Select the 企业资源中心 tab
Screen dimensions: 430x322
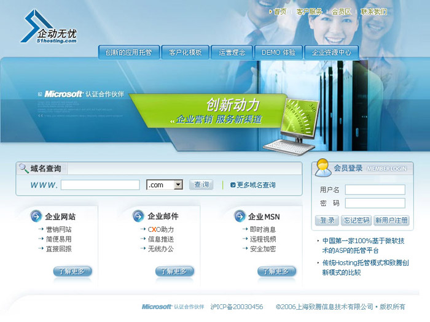(x=331, y=52)
